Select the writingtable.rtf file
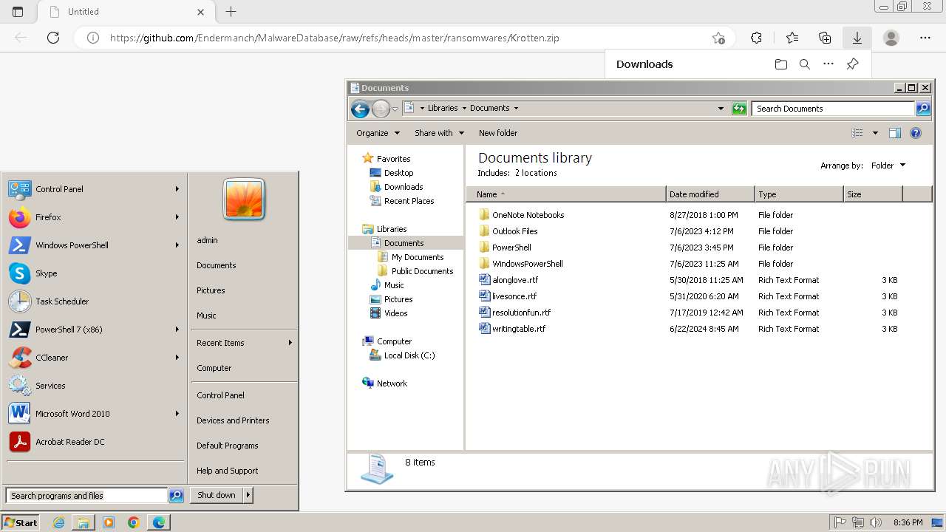Viewport: 946px width, 532px height. pos(519,329)
